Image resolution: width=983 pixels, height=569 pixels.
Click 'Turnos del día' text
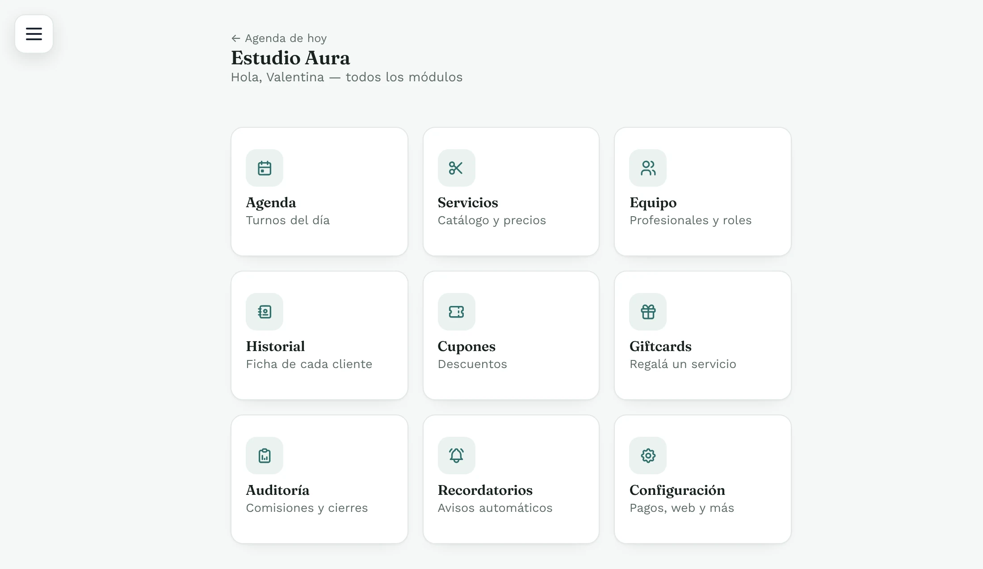click(x=288, y=220)
